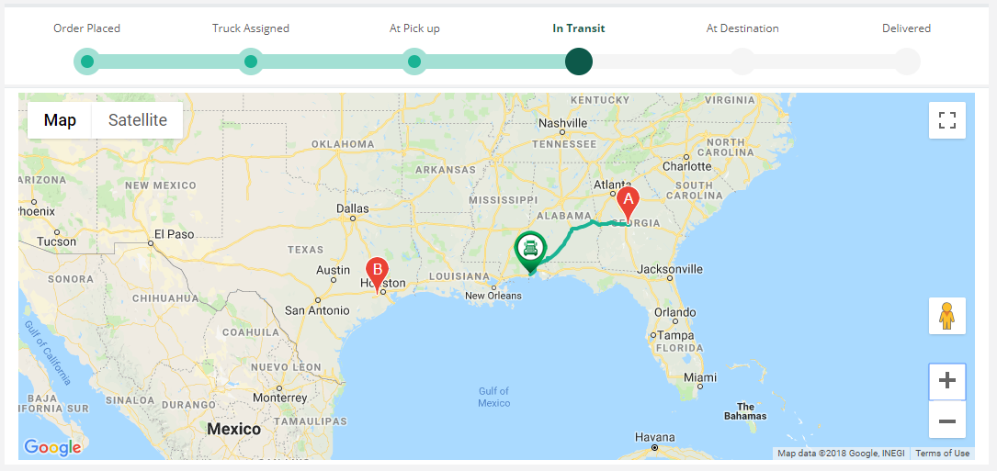Toggle fullscreen map view
This screenshot has height=471, width=997.
click(947, 120)
